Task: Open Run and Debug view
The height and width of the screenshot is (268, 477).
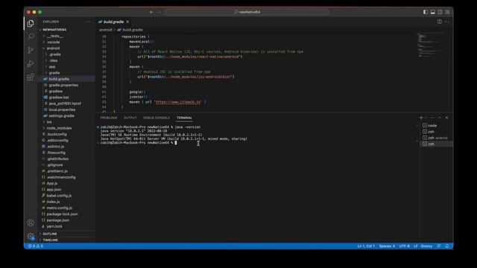Action: (31, 64)
